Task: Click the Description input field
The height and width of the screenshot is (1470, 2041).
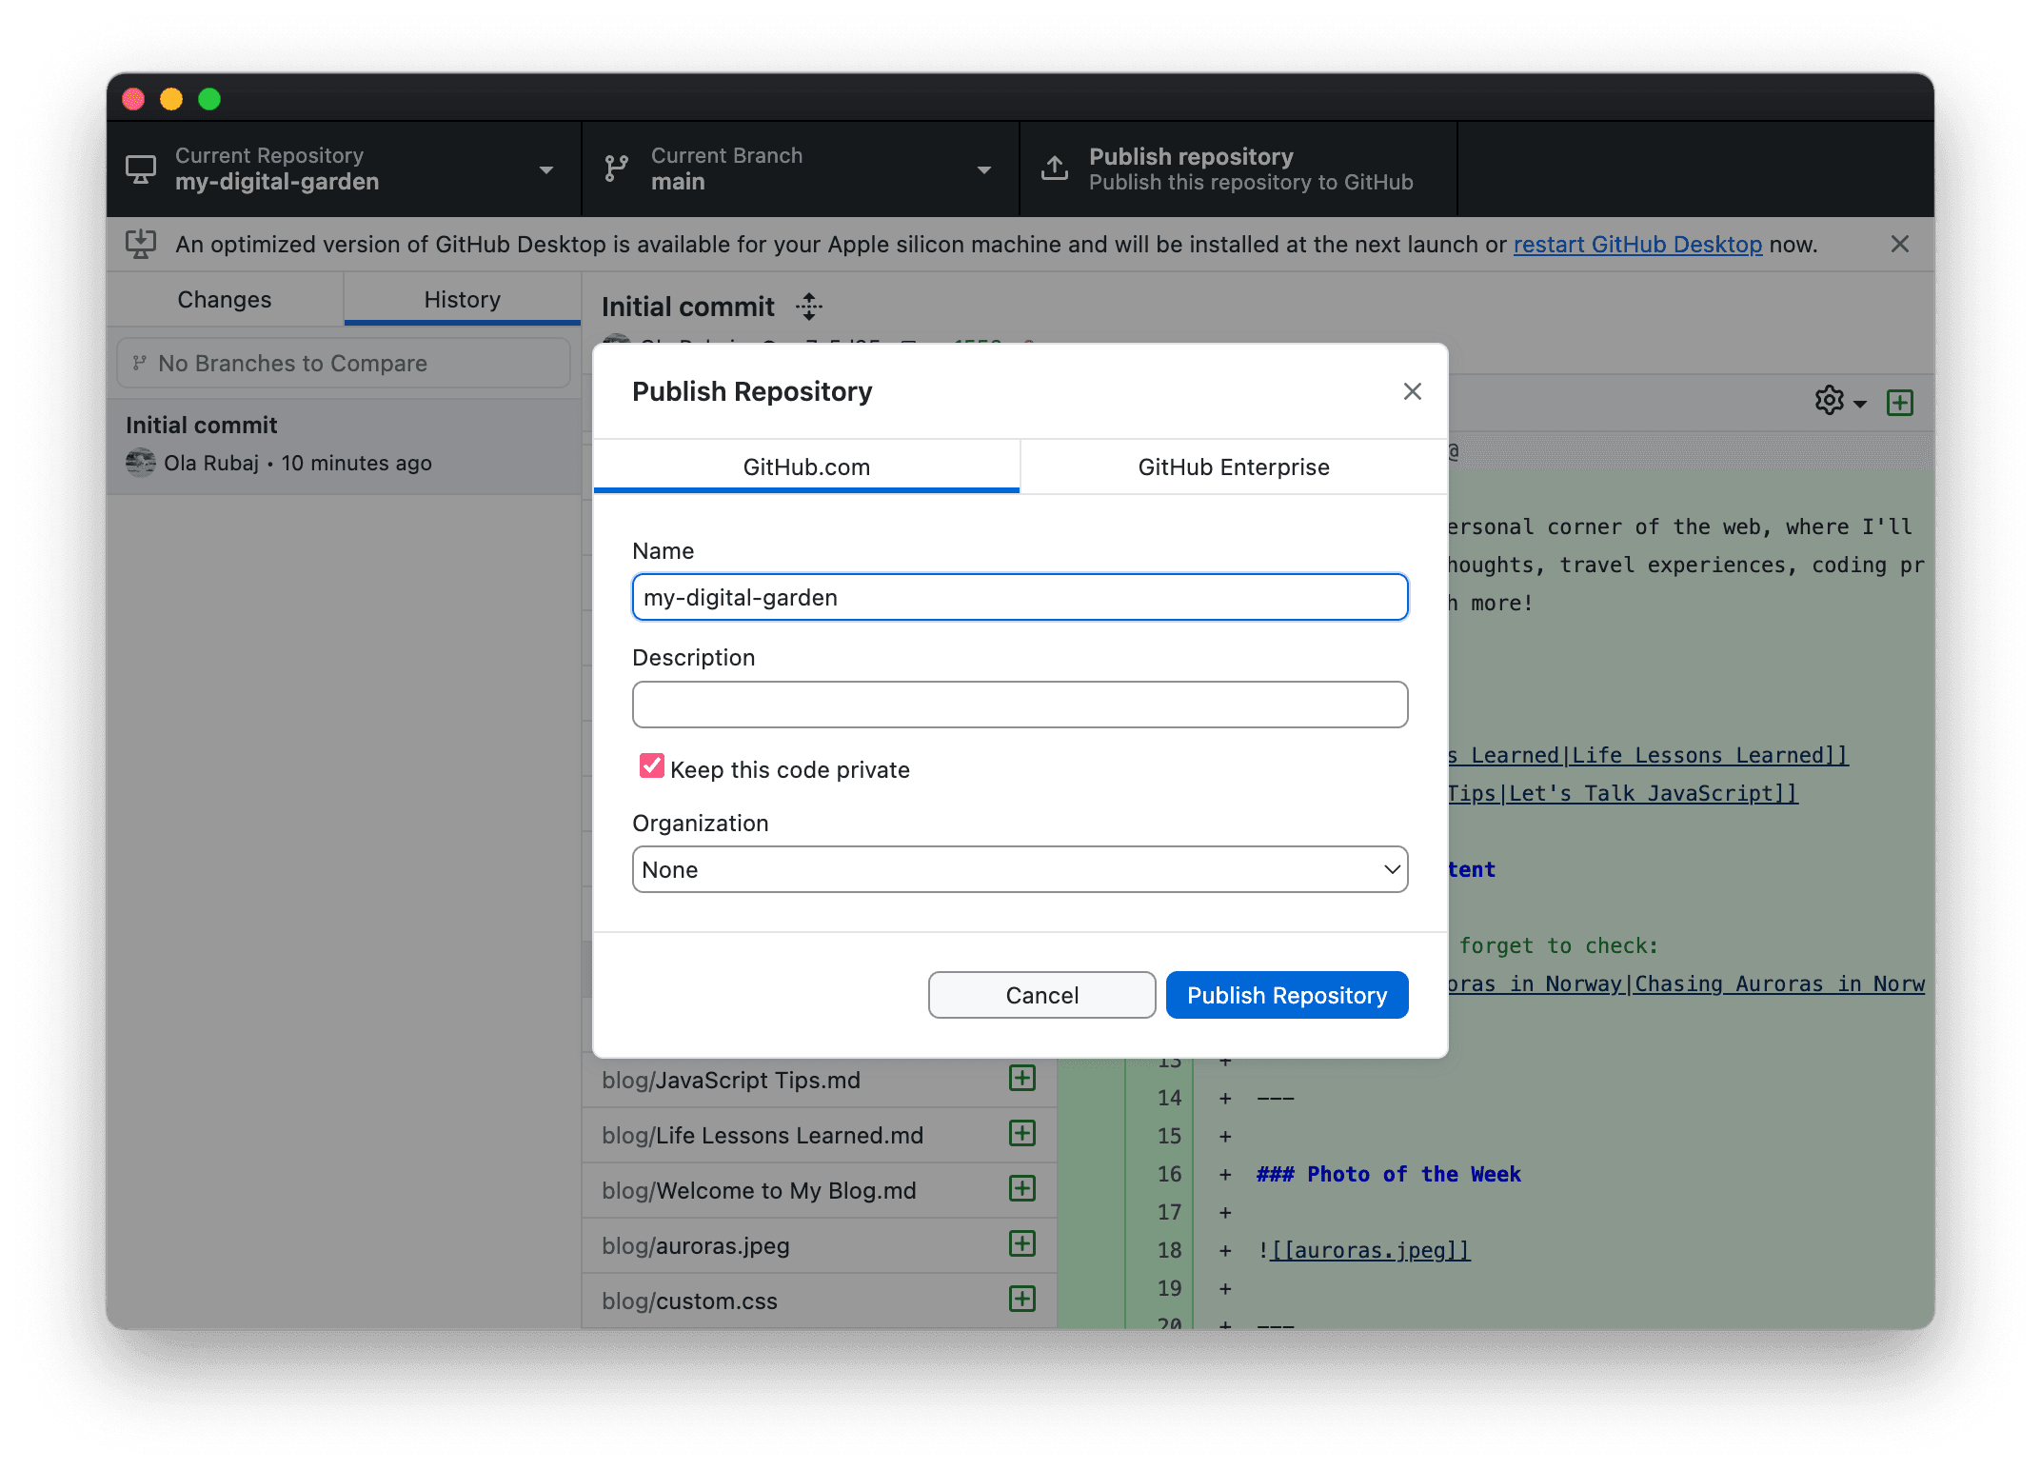Action: point(1020,705)
